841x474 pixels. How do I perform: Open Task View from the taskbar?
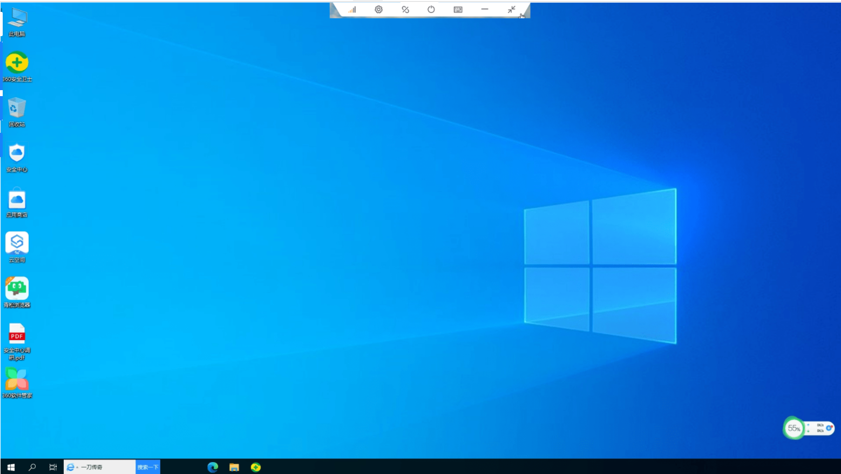click(53, 467)
